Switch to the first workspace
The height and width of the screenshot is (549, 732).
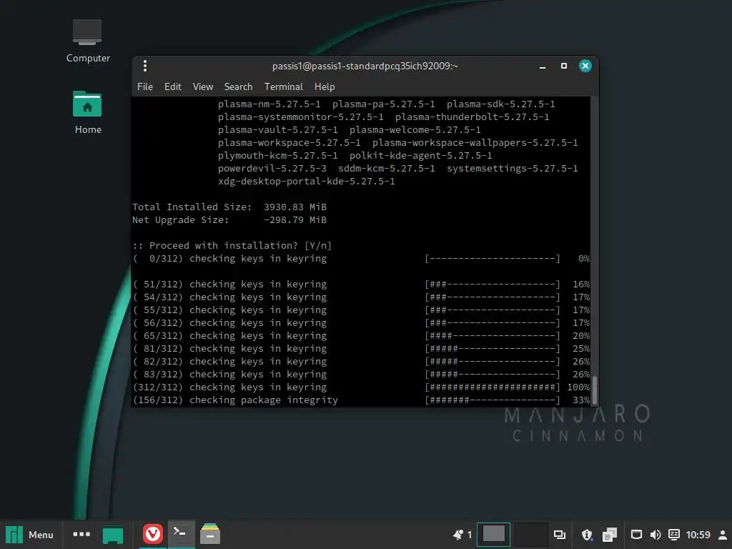[x=493, y=534]
